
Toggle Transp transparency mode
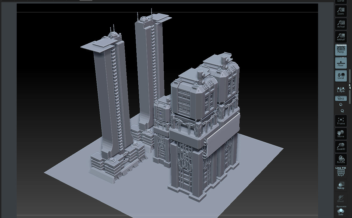341,185
